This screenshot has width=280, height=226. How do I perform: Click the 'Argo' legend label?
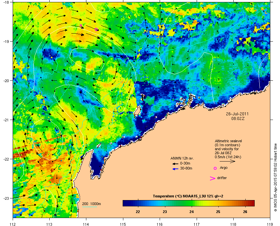pos(224,168)
